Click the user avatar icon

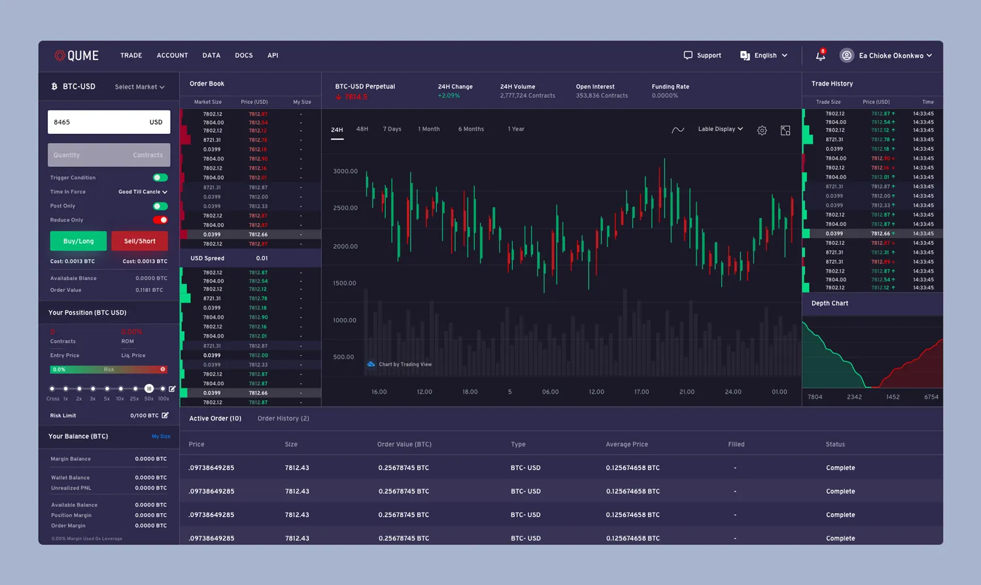pos(847,55)
